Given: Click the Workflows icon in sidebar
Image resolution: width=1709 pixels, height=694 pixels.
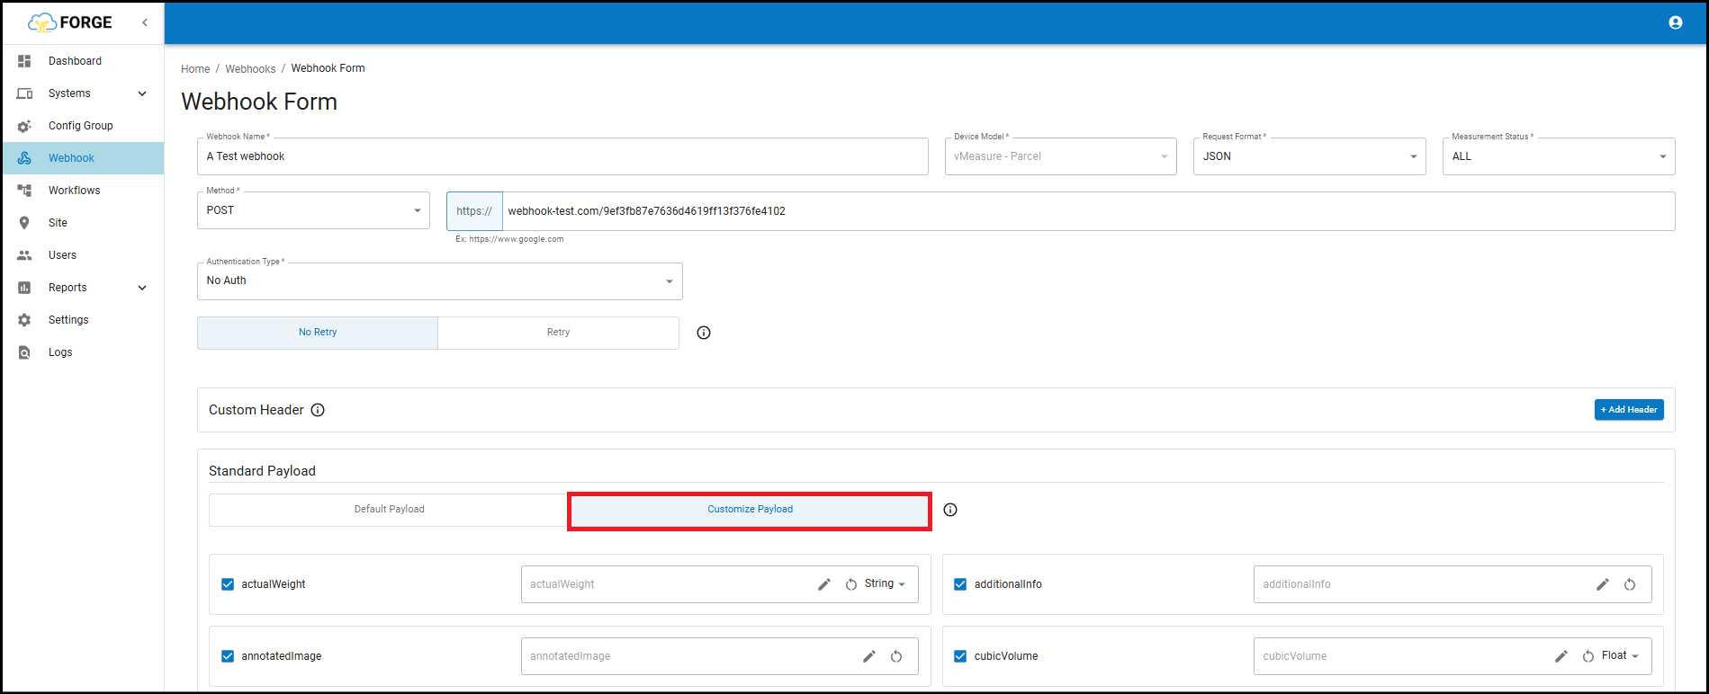Looking at the screenshot, I should click(x=24, y=191).
